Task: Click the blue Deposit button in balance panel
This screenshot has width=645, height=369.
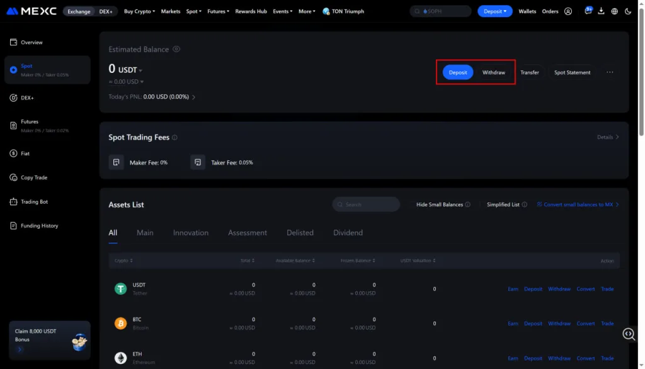Action: [x=458, y=72]
